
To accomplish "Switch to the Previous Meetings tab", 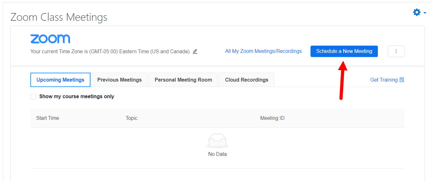I will coord(120,80).
